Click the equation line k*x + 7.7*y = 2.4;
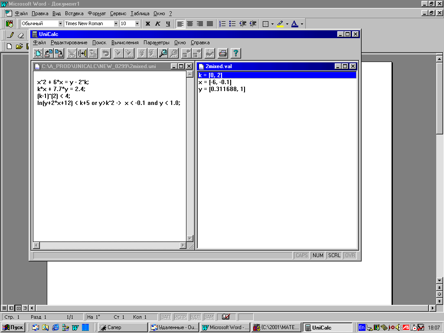 click(x=62, y=89)
